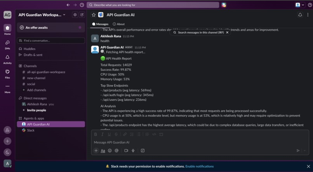
Task: Click the add plus button in left rail
Action: pyautogui.click(x=7, y=141)
